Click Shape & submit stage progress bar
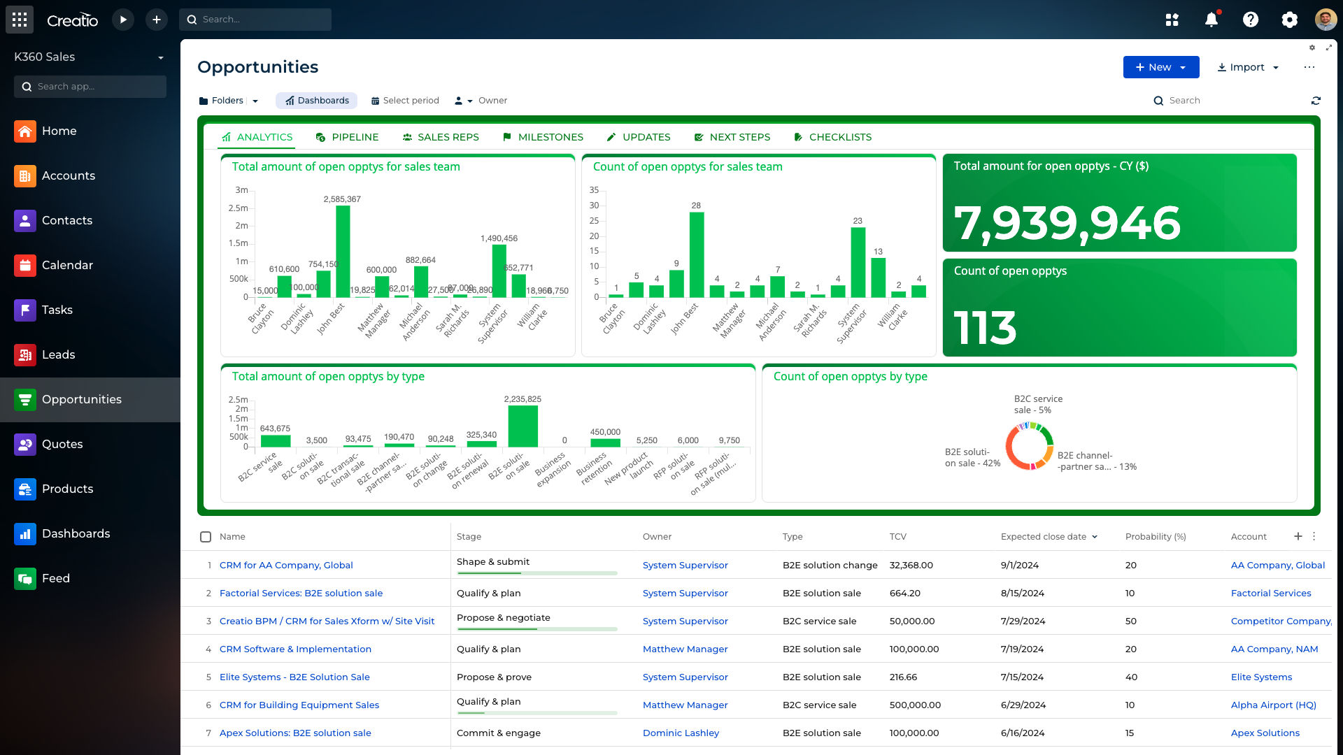1343x755 pixels. (537, 573)
